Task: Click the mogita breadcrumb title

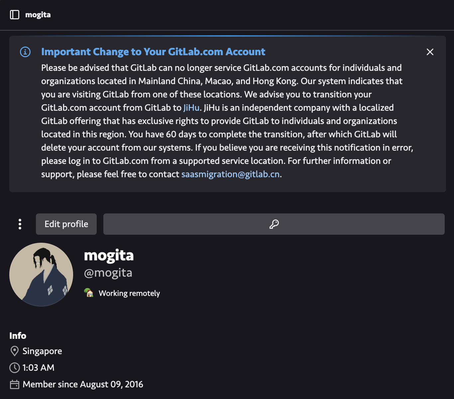Action: click(x=38, y=15)
